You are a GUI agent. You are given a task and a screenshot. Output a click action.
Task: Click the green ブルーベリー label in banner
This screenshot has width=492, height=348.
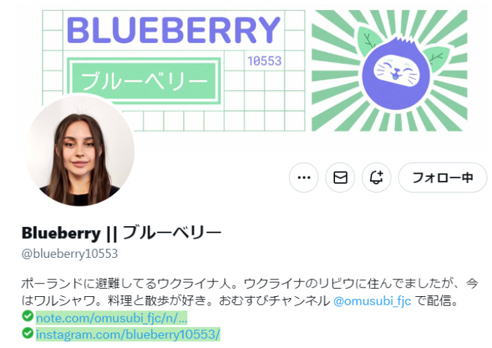pos(144,81)
